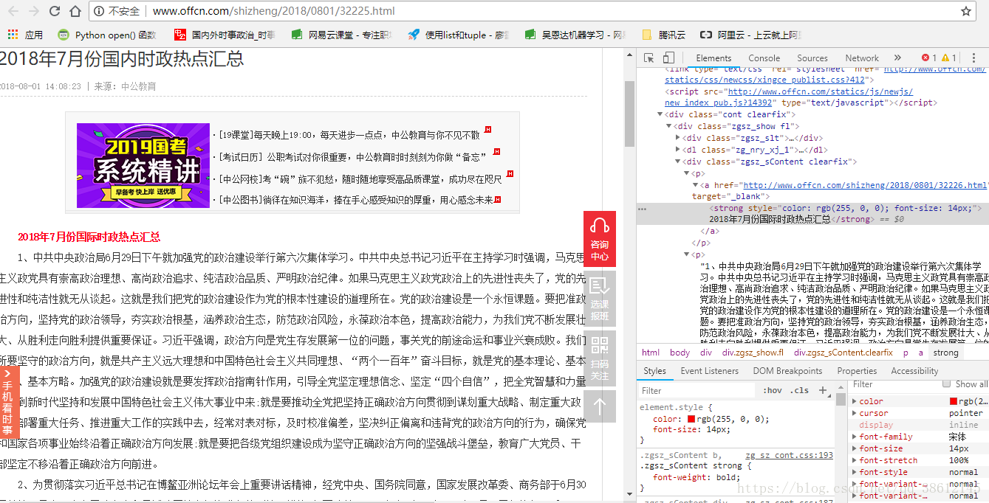Screen dimensions: 989x503
Task: Click the back-to-top arrow icon
Action: 599,406
